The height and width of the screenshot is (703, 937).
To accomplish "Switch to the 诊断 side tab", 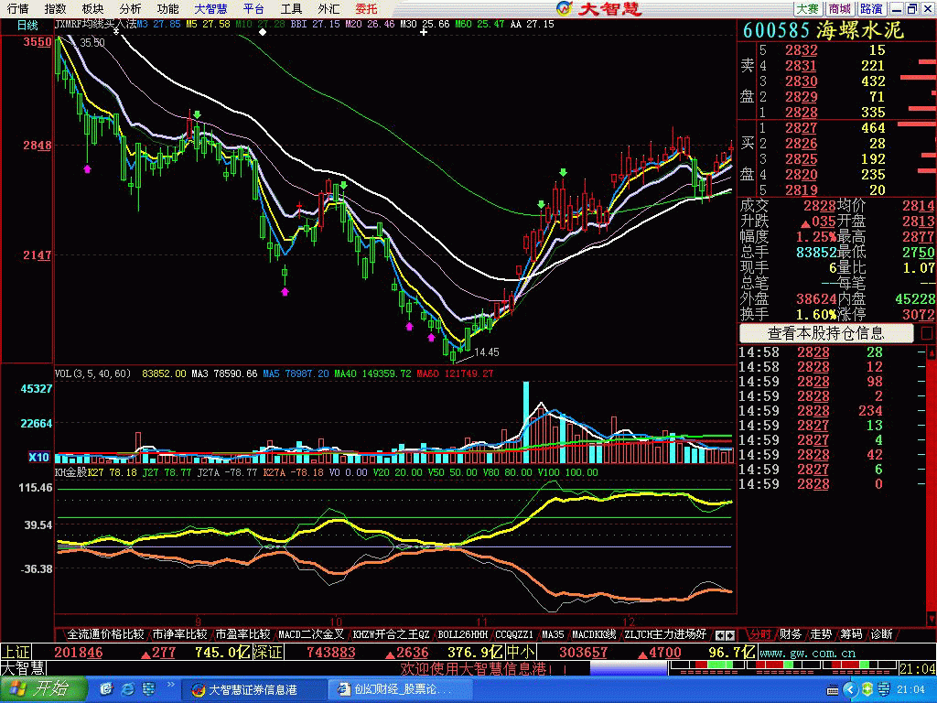I will click(x=881, y=633).
